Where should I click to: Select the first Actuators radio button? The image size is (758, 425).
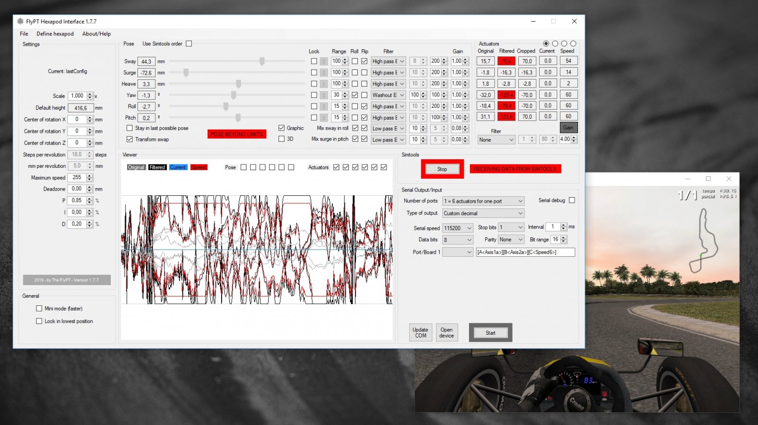546,43
